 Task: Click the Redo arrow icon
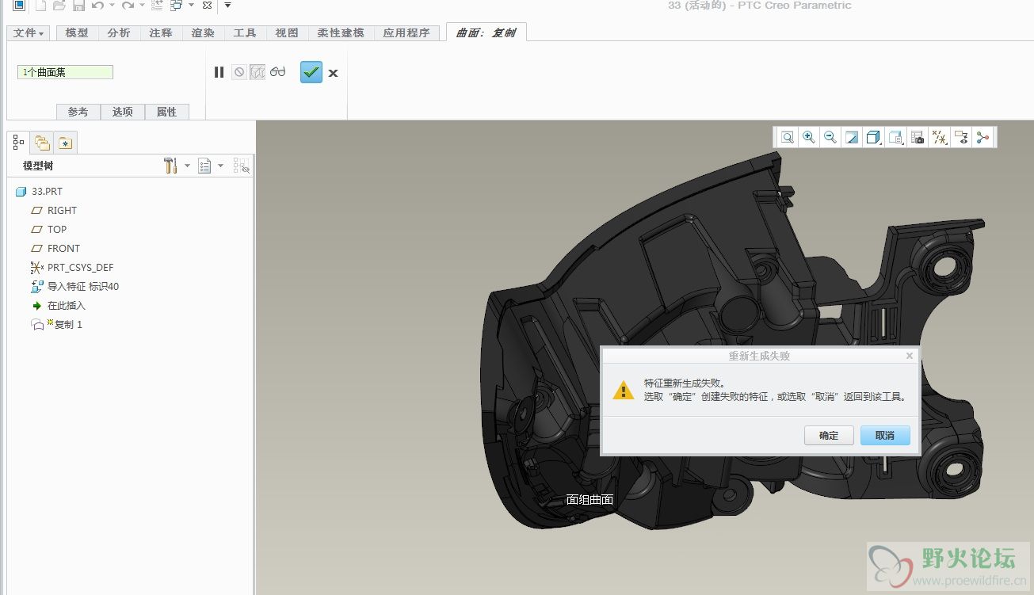click(128, 6)
